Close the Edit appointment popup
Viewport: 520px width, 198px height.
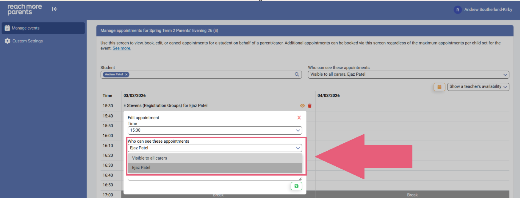[299, 118]
